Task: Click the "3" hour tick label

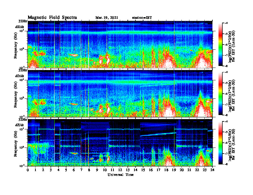Action: pyautogui.click(x=51, y=170)
